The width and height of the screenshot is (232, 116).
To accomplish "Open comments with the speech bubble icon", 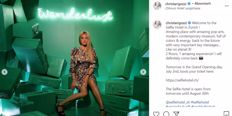I will click(x=166, y=114).
